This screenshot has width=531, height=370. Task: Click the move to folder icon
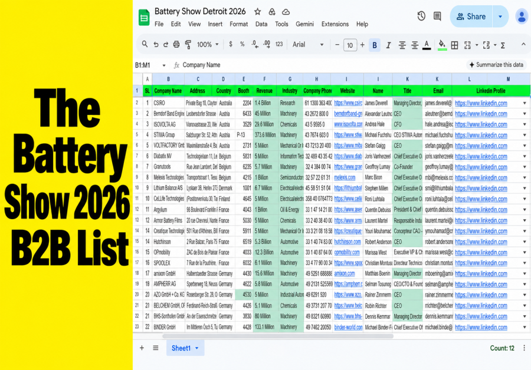tap(271, 12)
